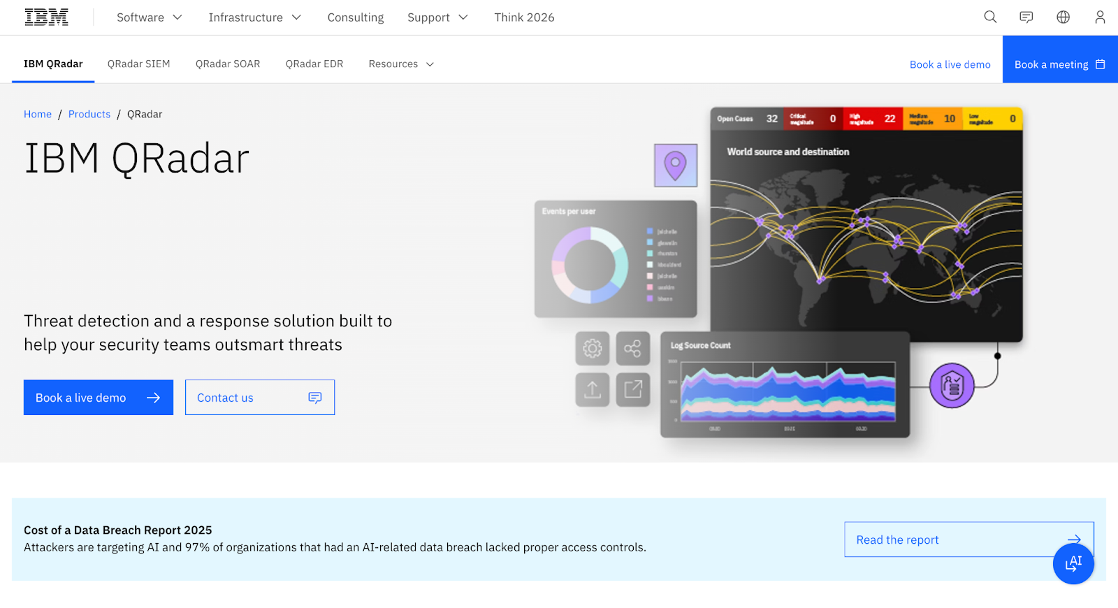The height and width of the screenshot is (608, 1118).
Task: Click the purple location pin icon
Action: 676,166
